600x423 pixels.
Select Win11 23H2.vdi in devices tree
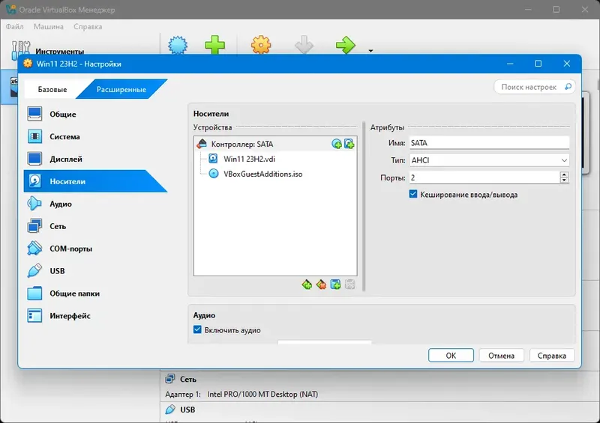(x=249, y=159)
